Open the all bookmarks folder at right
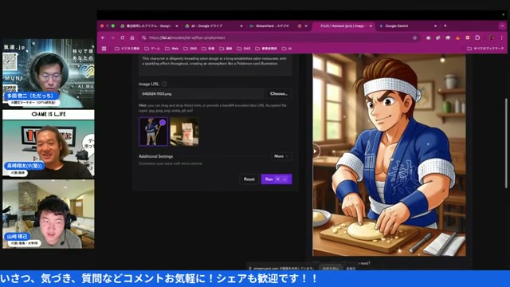The height and width of the screenshot is (287, 510). tap(485, 49)
